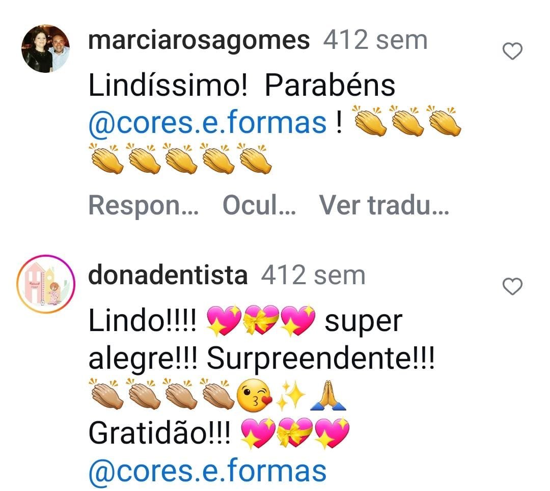Screen dimensions: 550x491
Task: Open the donadentista username profile
Action: (168, 276)
